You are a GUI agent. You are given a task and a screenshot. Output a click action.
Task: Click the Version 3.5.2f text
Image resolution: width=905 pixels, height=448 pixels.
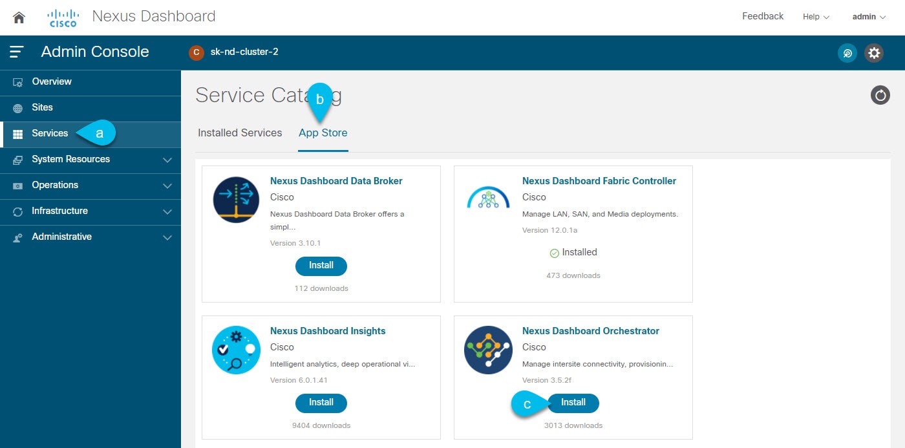tap(547, 380)
